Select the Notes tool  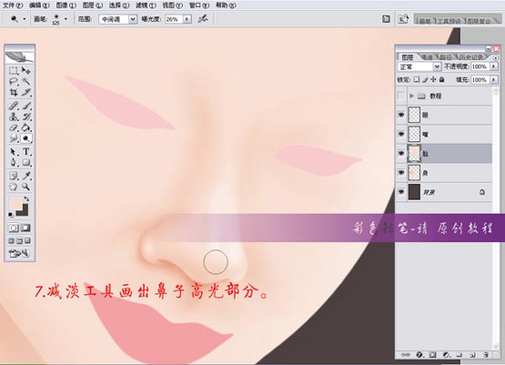[13, 176]
